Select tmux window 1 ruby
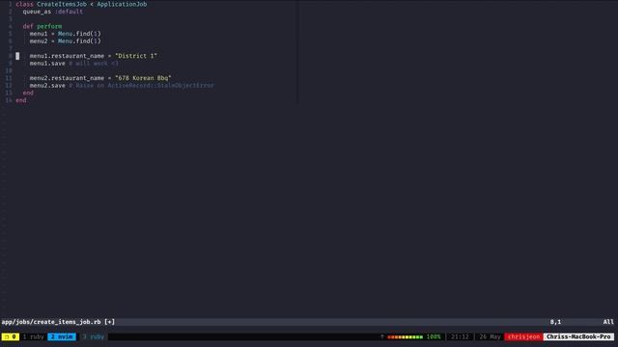 33,336
